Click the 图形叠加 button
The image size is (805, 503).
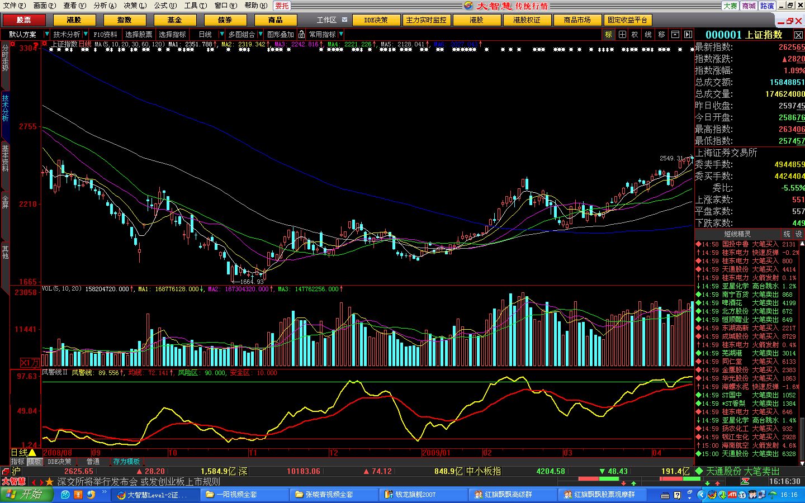pos(280,35)
